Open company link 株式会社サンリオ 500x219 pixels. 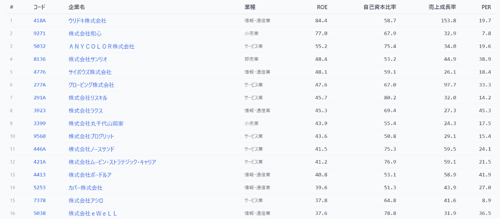pyautogui.click(x=88, y=59)
